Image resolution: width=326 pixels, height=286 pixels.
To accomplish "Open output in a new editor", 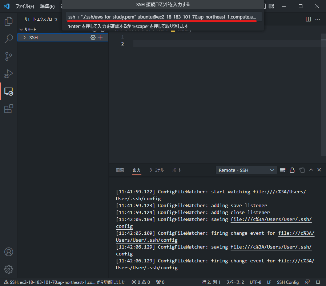I will click(301, 170).
